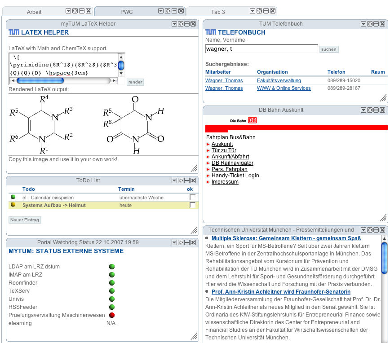Check ok box for Systems Aufbau -> Helmut
390x343 pixels.
pyautogui.click(x=192, y=205)
